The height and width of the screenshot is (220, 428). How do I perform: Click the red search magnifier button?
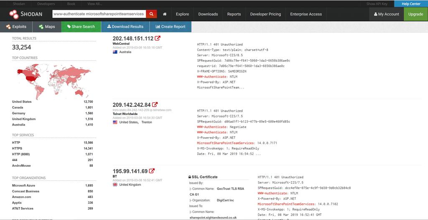[x=151, y=14]
